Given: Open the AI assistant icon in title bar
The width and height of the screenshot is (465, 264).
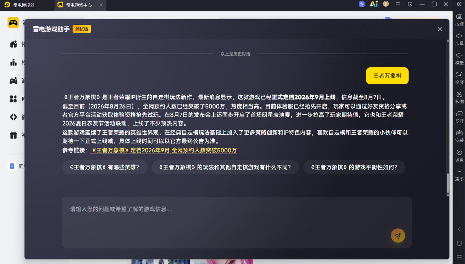Looking at the screenshot, I should pyautogui.click(x=374, y=4).
